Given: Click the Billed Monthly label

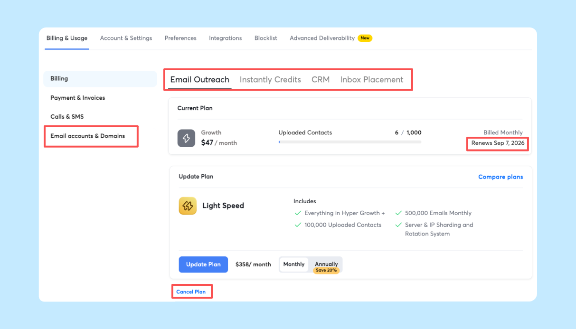Looking at the screenshot, I should (503, 132).
